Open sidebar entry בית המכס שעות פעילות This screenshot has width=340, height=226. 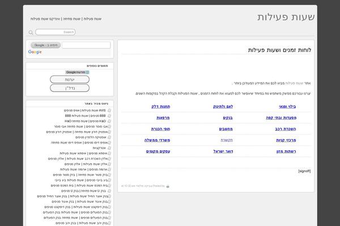click(92, 185)
